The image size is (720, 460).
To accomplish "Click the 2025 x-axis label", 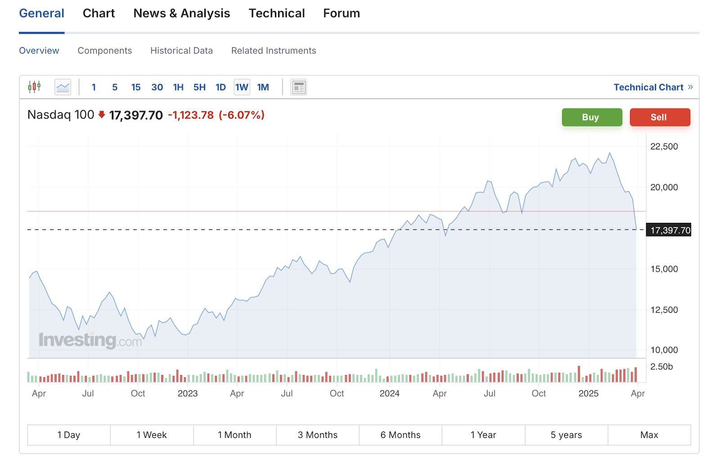I will 589,393.
